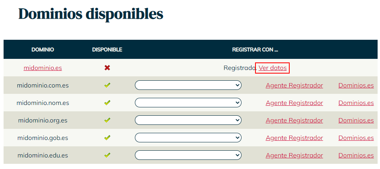Open the registrar dropdown for midominio.edu.es
The width and height of the screenshot is (380, 169).
click(x=188, y=155)
